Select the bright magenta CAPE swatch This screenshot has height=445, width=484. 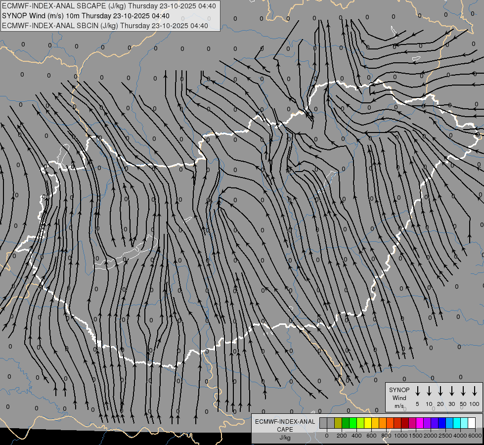pos(420,423)
